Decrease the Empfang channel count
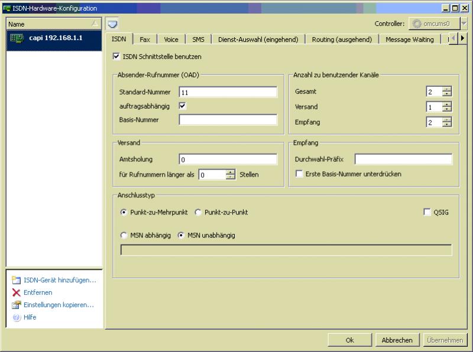 coord(447,125)
